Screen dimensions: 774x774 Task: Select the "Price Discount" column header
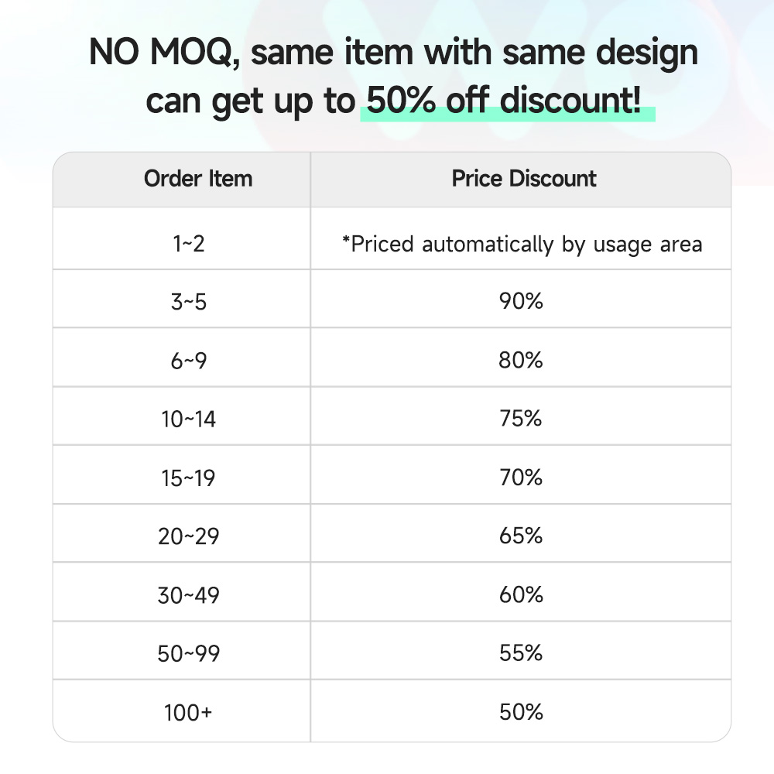pos(524,179)
